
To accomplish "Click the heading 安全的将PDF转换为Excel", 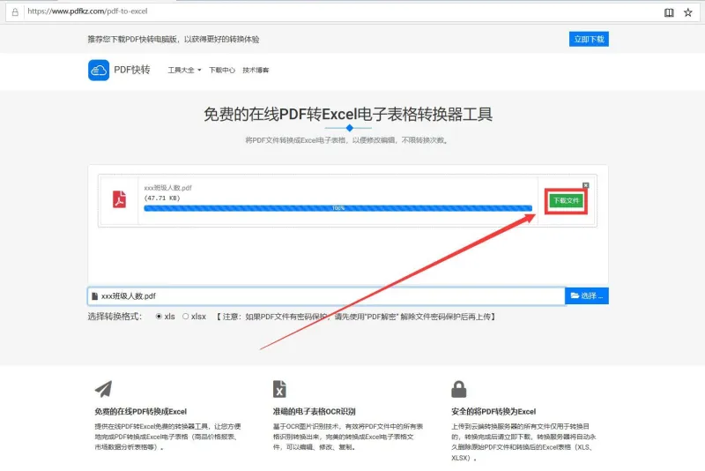I will [x=493, y=412].
